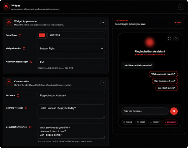Click into the Conversation Starters textarea
The height and width of the screenshot is (148, 188).
click(x=71, y=131)
